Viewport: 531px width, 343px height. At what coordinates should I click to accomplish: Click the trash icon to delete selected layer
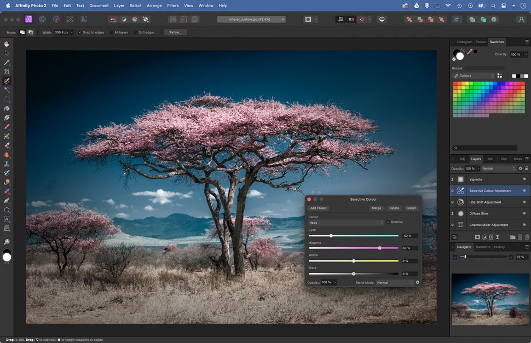527,237
